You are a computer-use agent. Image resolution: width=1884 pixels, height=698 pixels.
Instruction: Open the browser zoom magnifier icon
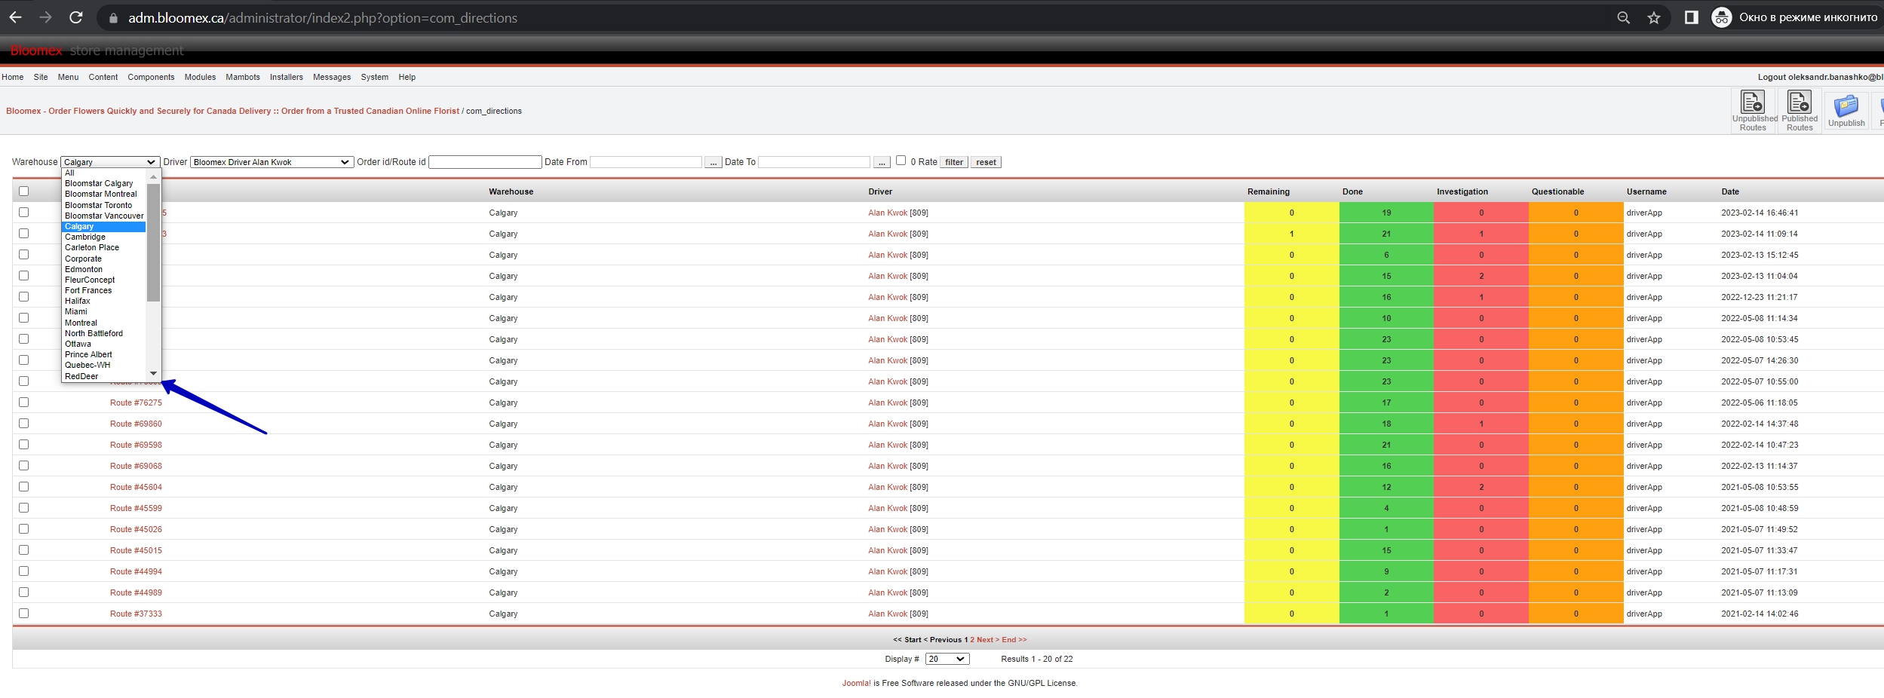tap(1623, 17)
